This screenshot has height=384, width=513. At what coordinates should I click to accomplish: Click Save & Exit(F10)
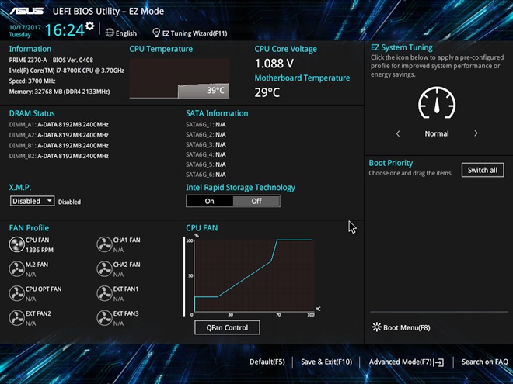pyautogui.click(x=326, y=362)
